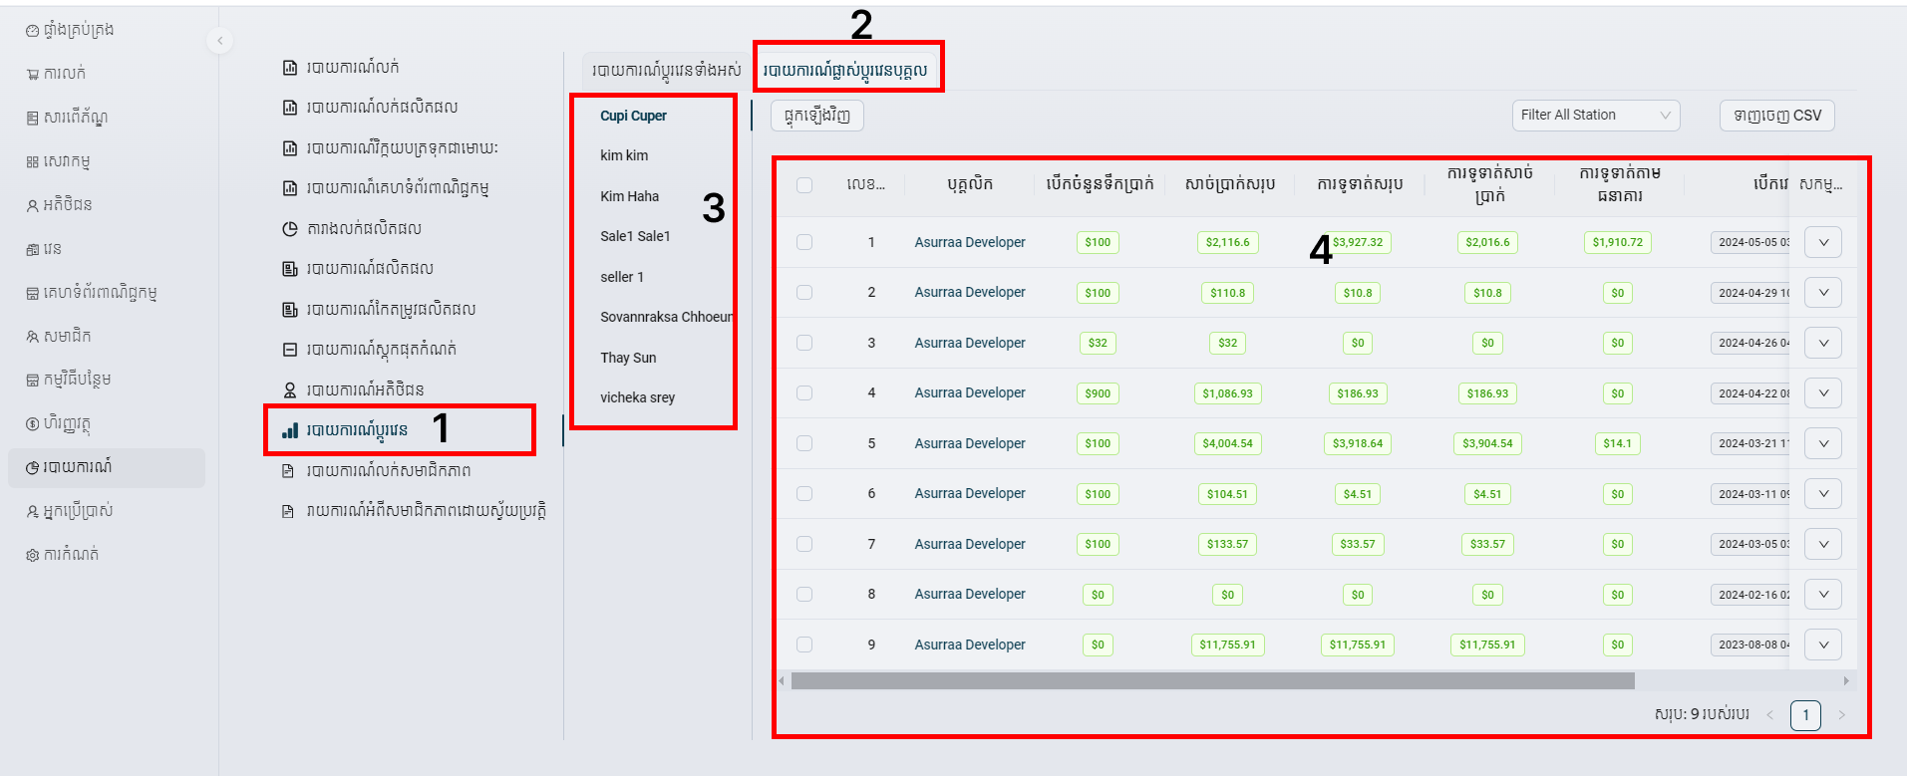
Task: Click the bar chart icon of the highlighted report
Action: pos(290,430)
